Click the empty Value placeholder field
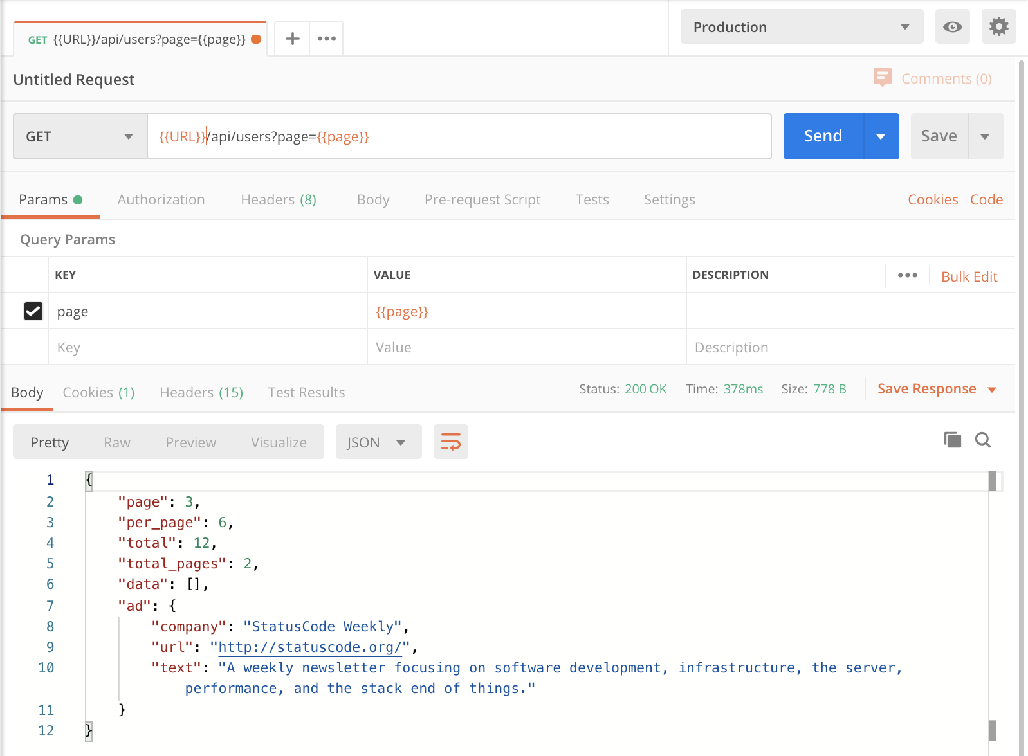The height and width of the screenshot is (756, 1028). (526, 347)
